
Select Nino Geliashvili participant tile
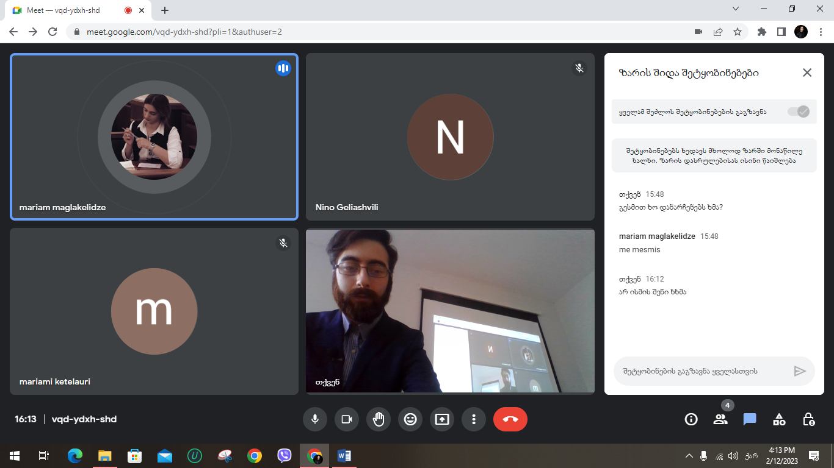[450, 136]
